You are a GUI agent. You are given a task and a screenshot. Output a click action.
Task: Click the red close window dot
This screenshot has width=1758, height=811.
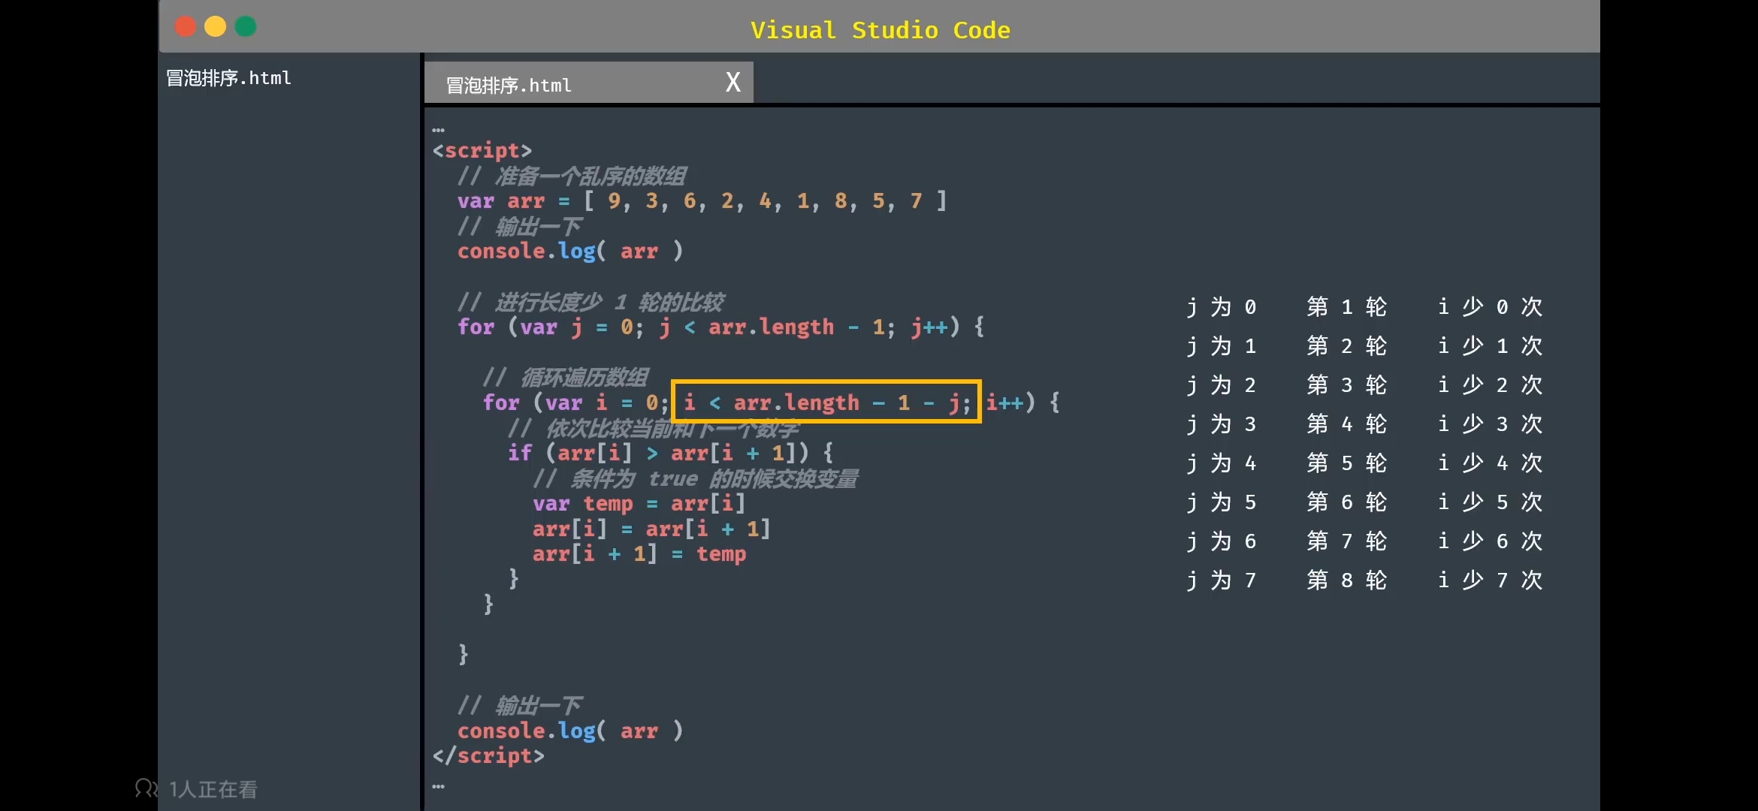(185, 27)
